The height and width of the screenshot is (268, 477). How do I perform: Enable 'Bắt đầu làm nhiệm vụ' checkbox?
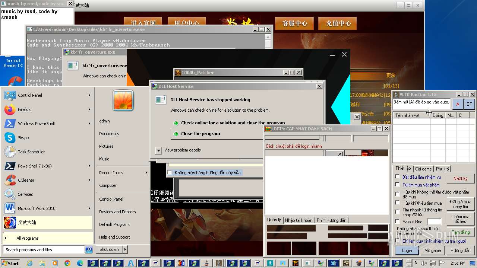pos(398,177)
